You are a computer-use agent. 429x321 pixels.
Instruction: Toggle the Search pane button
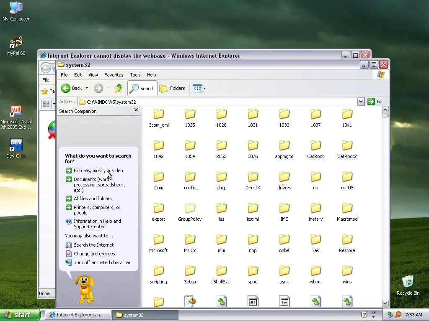click(142, 88)
